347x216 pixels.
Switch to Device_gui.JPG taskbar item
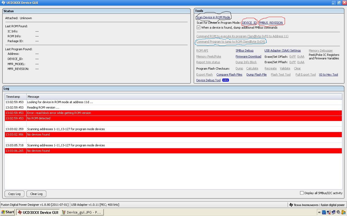coord(82,212)
